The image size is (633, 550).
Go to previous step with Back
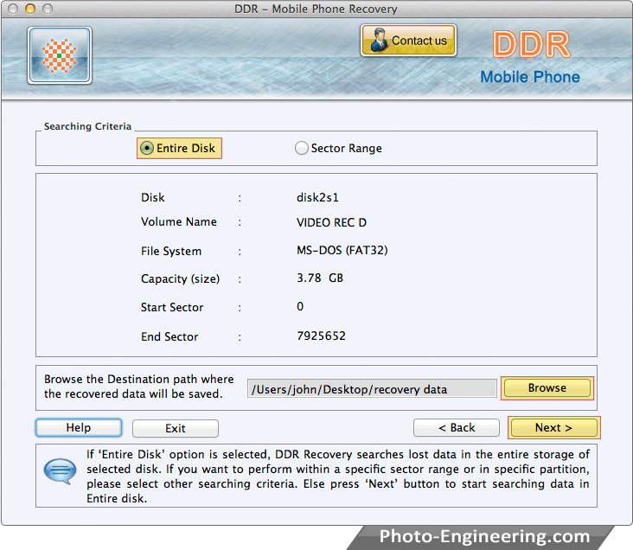[x=457, y=428]
